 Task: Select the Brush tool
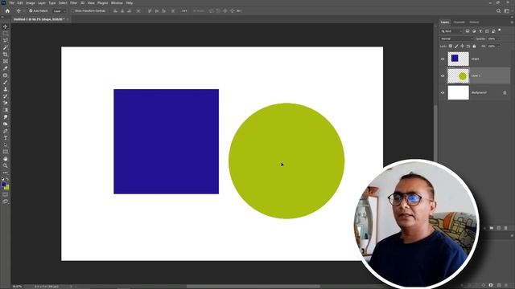[6, 82]
